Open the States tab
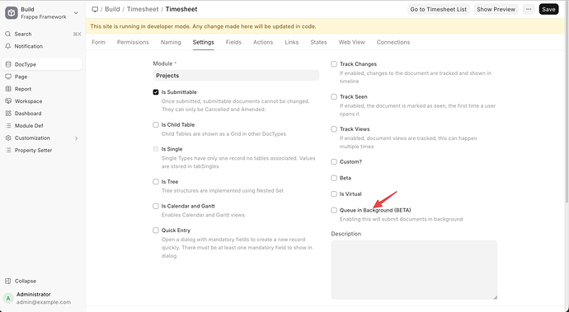The width and height of the screenshot is (569, 312). point(318,42)
